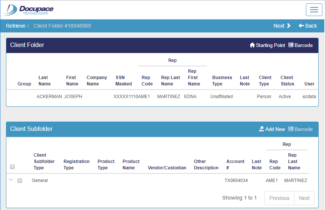Viewport: 325px width, 210px height.
Task: Click Client Subfolder Type column header
Action: pos(44,162)
